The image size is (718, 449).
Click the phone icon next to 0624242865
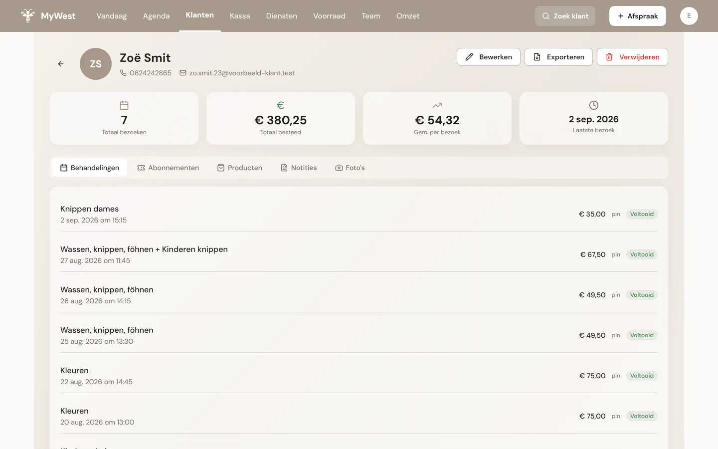[123, 73]
